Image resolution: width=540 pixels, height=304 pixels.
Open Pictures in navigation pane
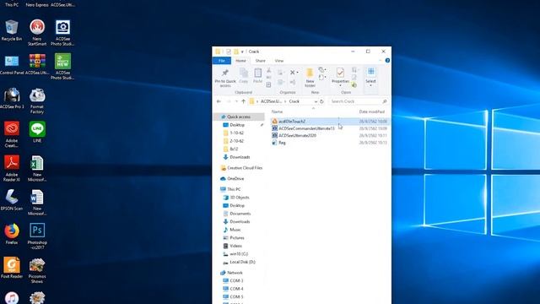coord(237,238)
